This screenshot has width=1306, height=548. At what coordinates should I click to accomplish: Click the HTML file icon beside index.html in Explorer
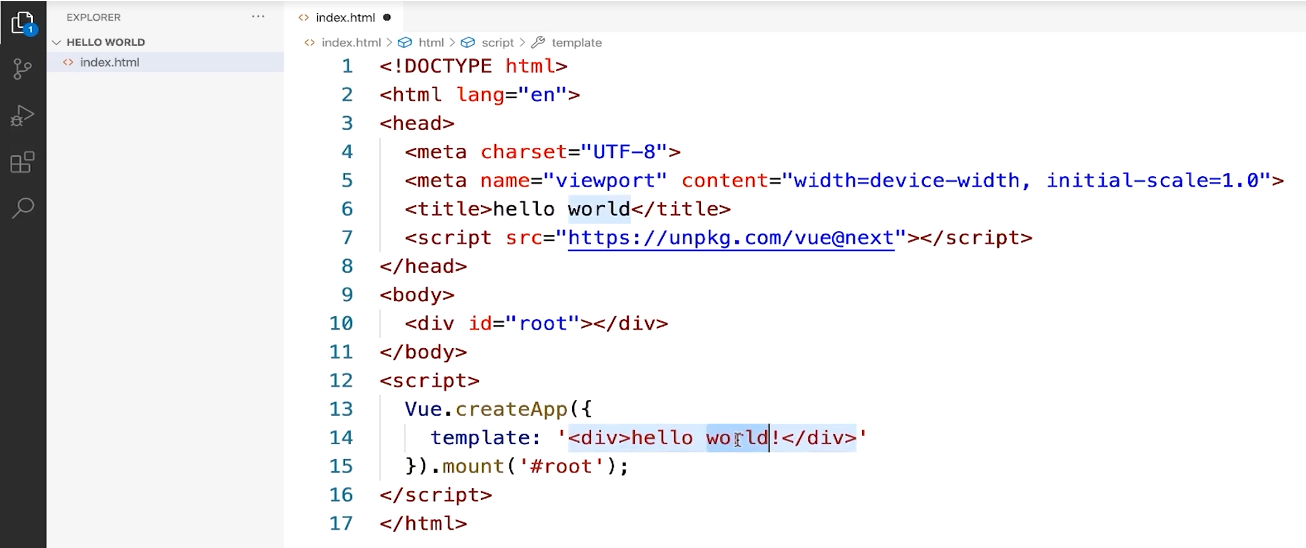tap(68, 62)
